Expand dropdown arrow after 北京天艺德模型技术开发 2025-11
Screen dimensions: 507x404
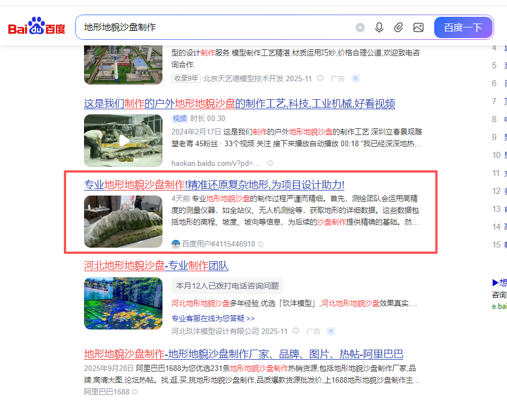320,78
